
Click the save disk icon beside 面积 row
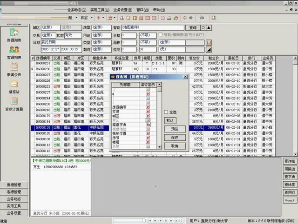(x=209, y=42)
